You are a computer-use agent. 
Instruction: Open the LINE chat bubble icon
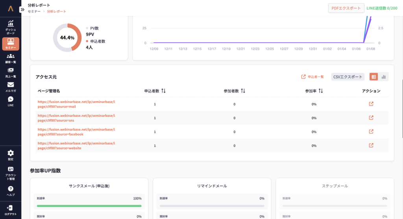pos(11,99)
